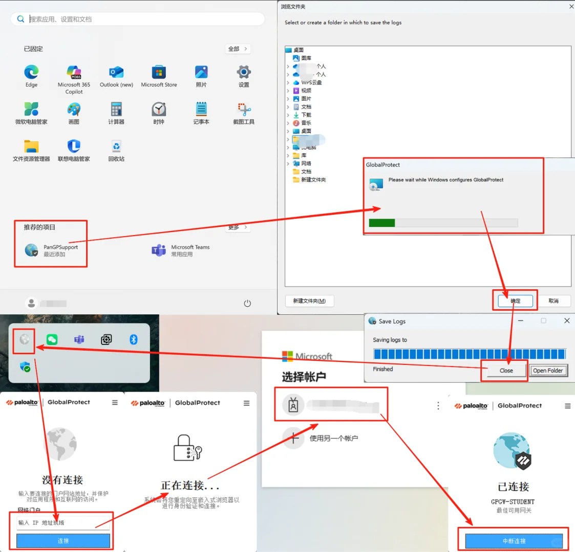Open recommended Microsoft Teams item
Viewport: 575px width, 552px height.
click(x=180, y=250)
